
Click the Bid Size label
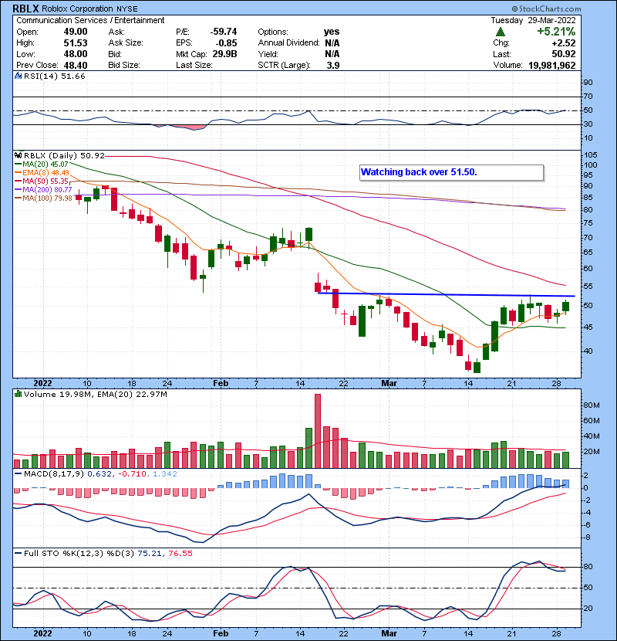(124, 65)
